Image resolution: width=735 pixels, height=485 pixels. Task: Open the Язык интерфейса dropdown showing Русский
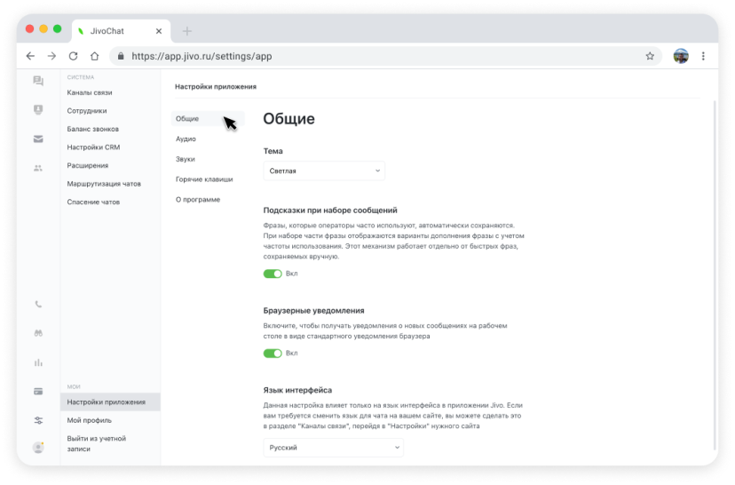(333, 448)
